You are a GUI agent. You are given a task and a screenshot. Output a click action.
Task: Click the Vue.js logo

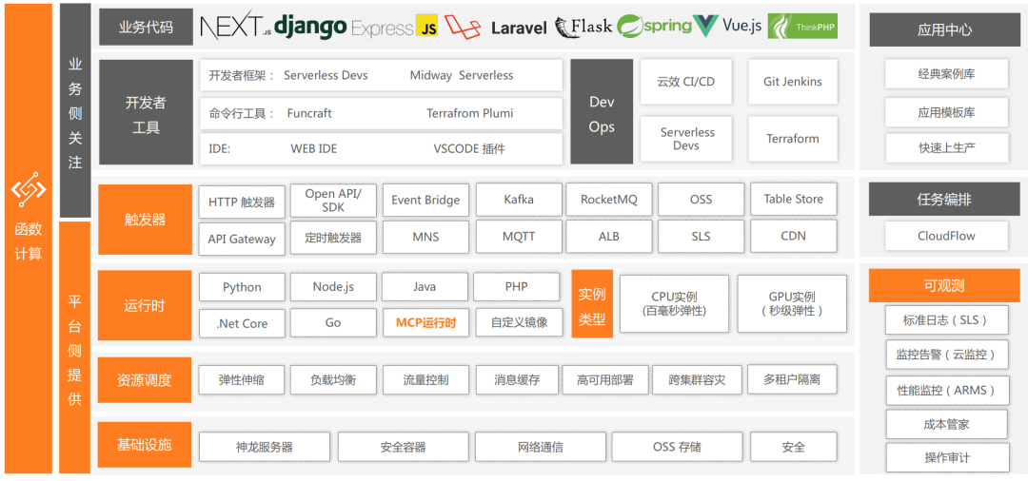pyautogui.click(x=728, y=27)
